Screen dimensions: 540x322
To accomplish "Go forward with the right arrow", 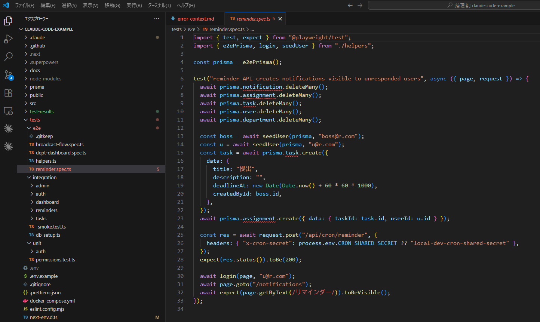I will (x=360, y=5).
